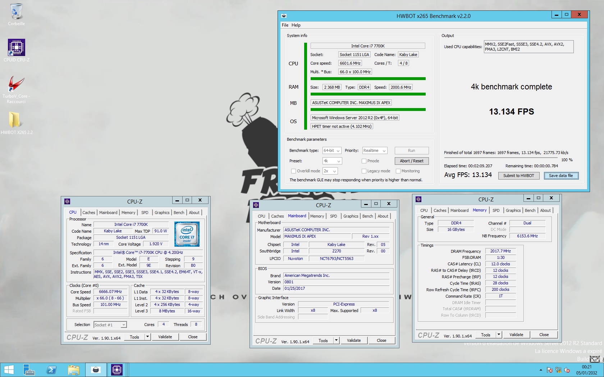Enable the Pmode checkbox
This screenshot has height=377, width=604.
[364, 161]
